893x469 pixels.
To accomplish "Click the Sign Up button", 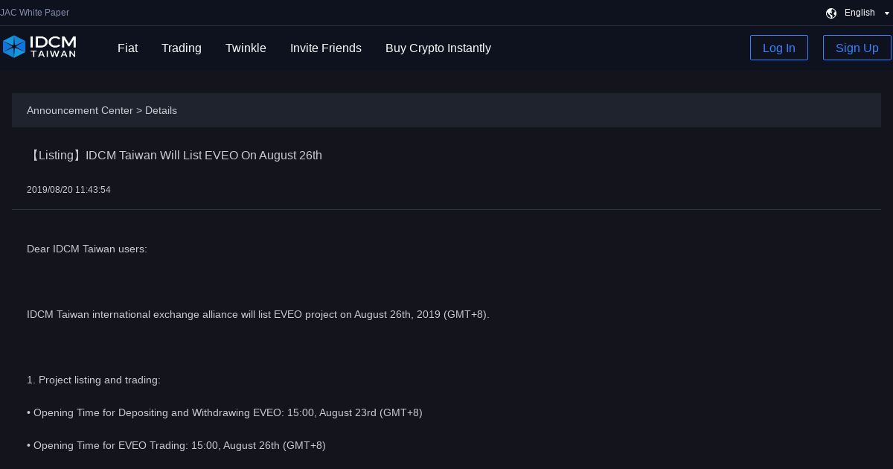I will click(x=857, y=48).
